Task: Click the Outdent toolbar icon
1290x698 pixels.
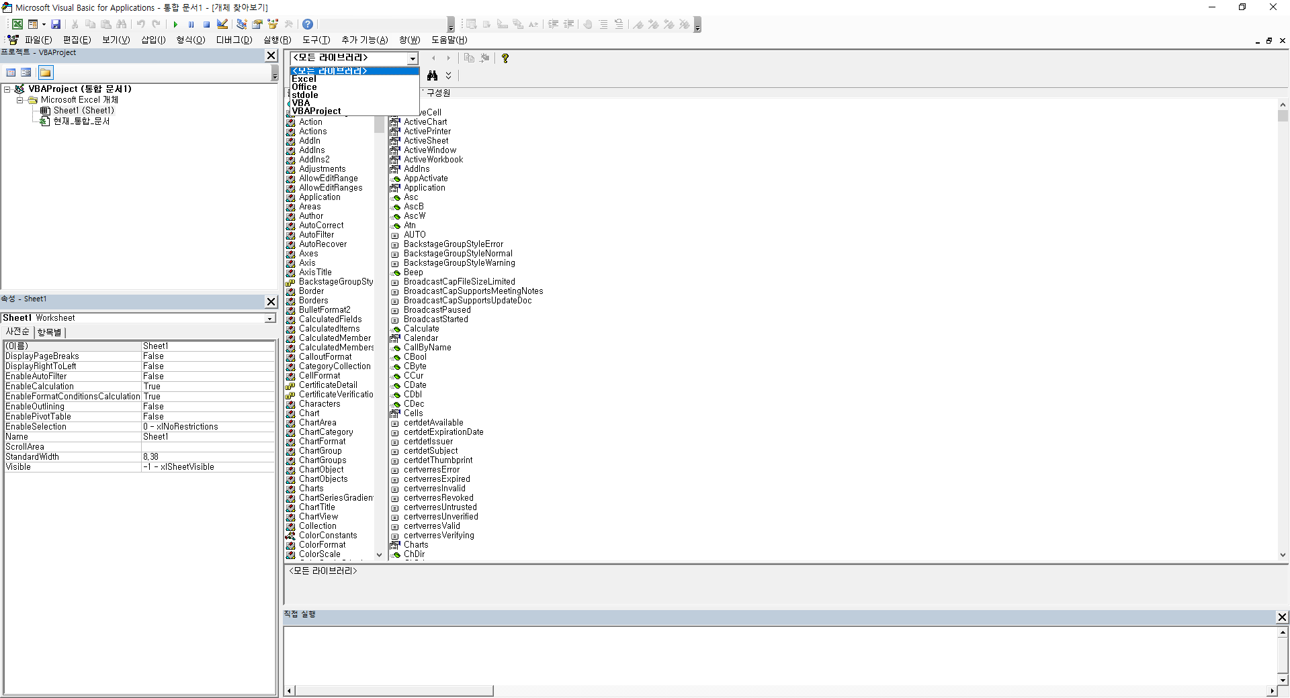Action: coord(568,24)
